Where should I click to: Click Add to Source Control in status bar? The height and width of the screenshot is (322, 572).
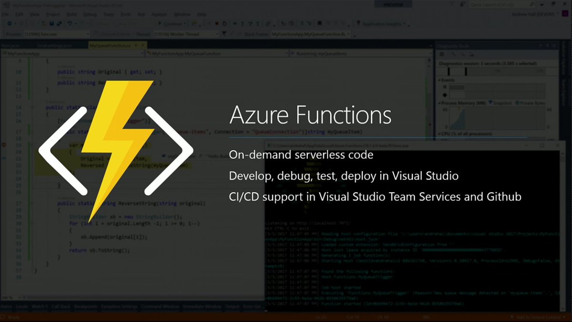tap(539, 317)
